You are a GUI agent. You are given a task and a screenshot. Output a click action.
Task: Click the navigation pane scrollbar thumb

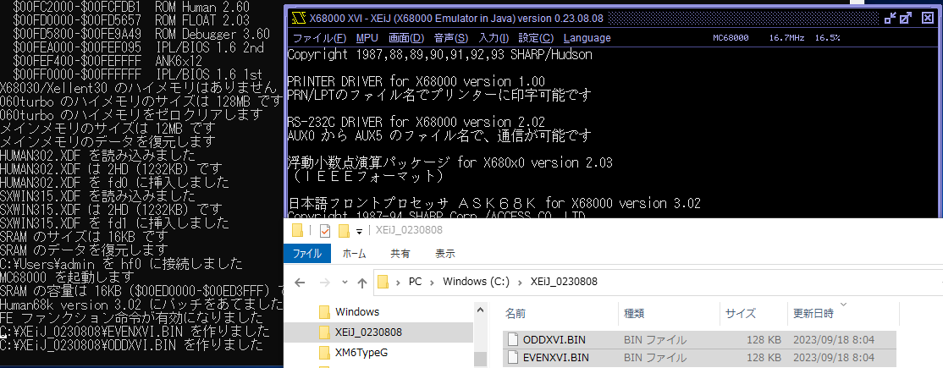pos(480,360)
